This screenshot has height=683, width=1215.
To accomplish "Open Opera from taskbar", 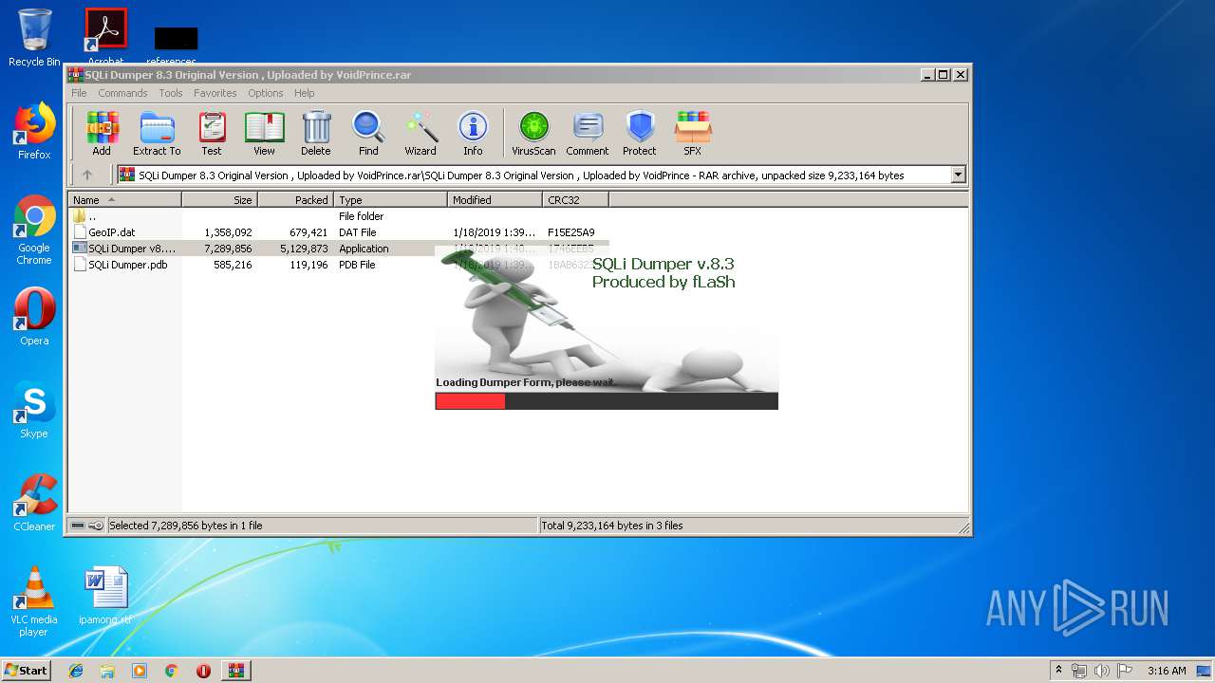I will [x=203, y=671].
